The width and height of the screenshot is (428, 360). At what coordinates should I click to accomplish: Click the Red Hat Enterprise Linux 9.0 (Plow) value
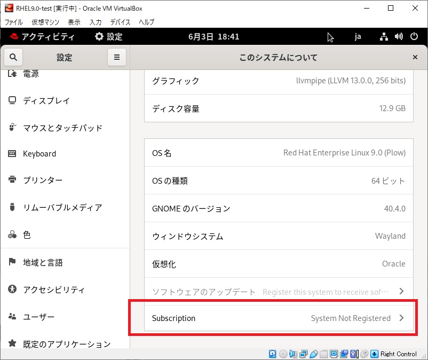344,153
